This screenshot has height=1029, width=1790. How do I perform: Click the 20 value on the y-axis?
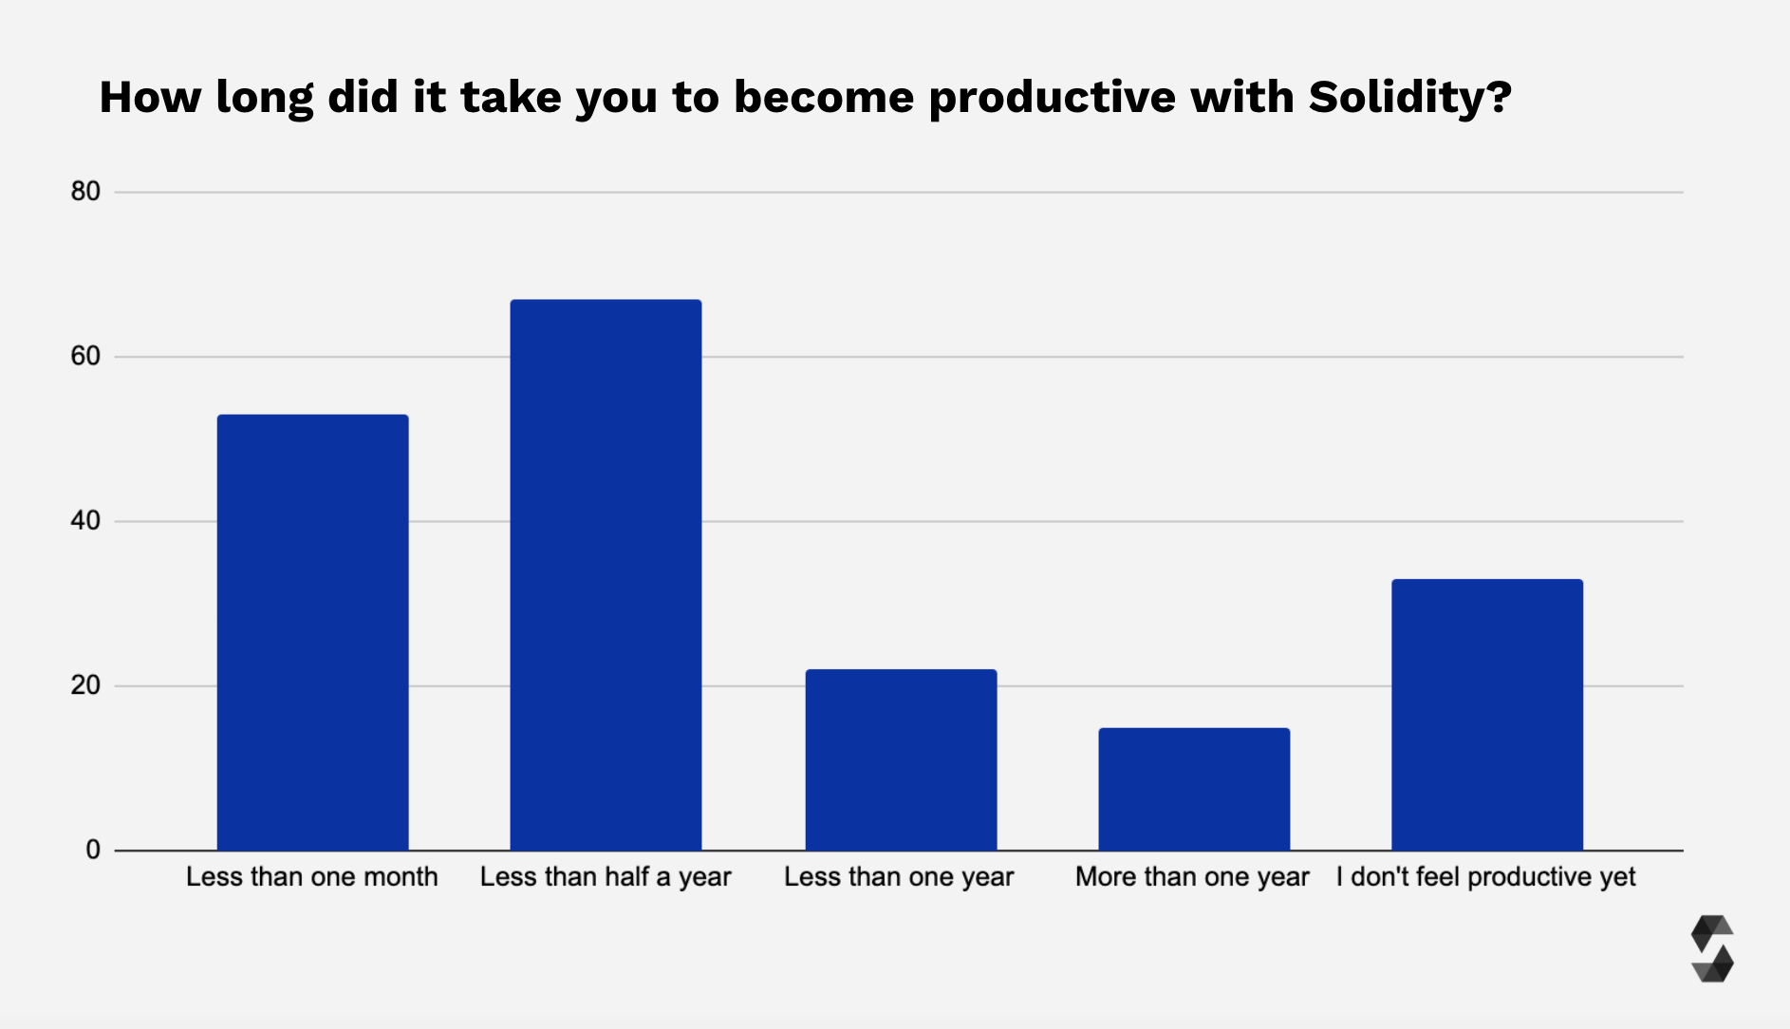point(85,685)
